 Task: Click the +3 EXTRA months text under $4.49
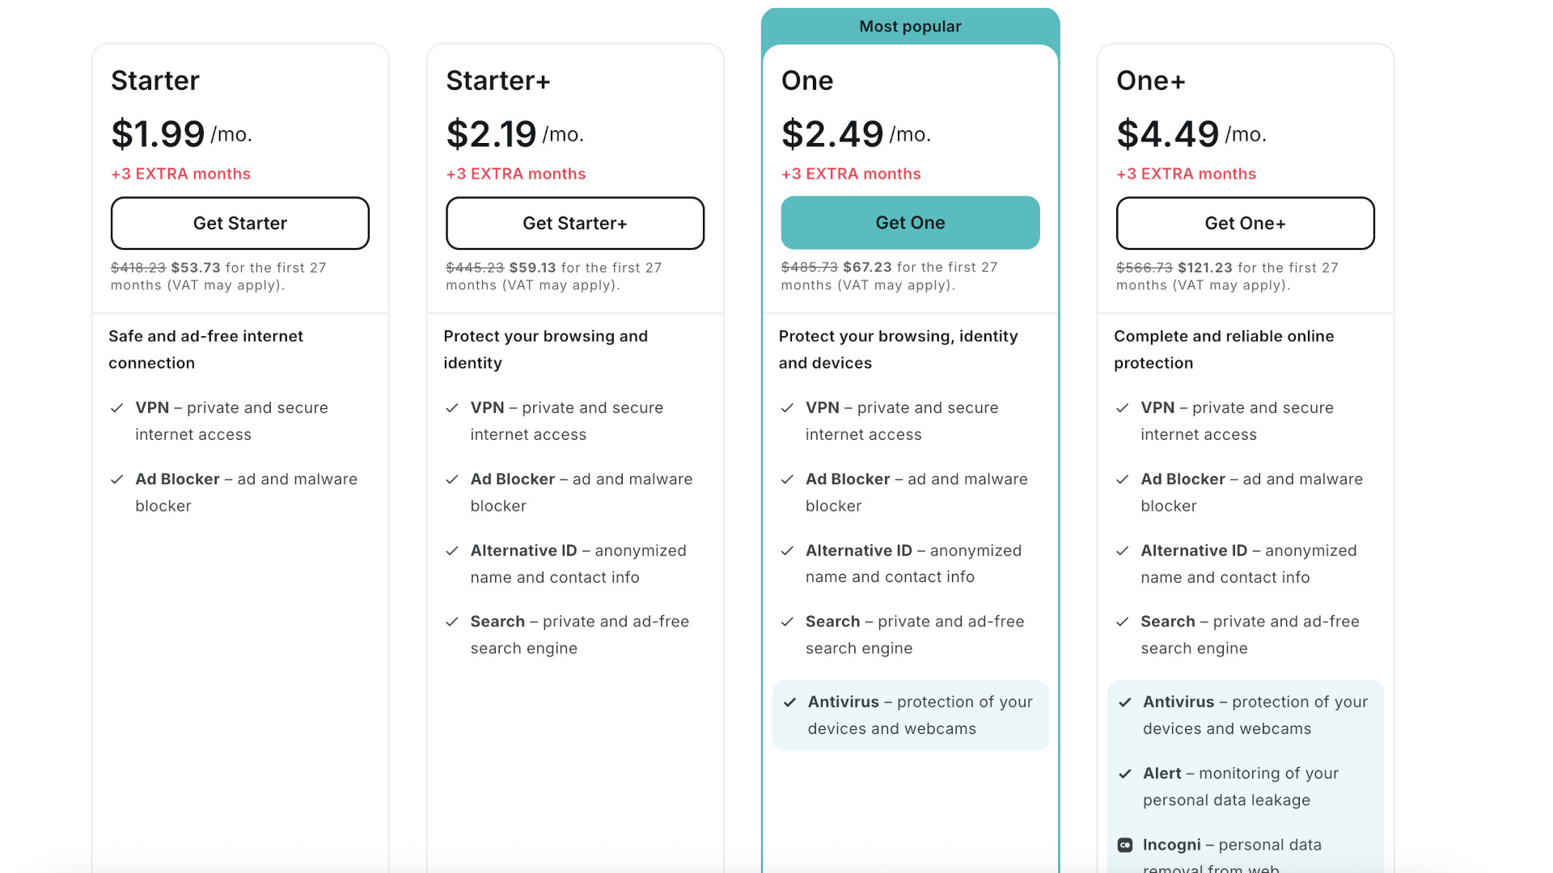point(1186,174)
